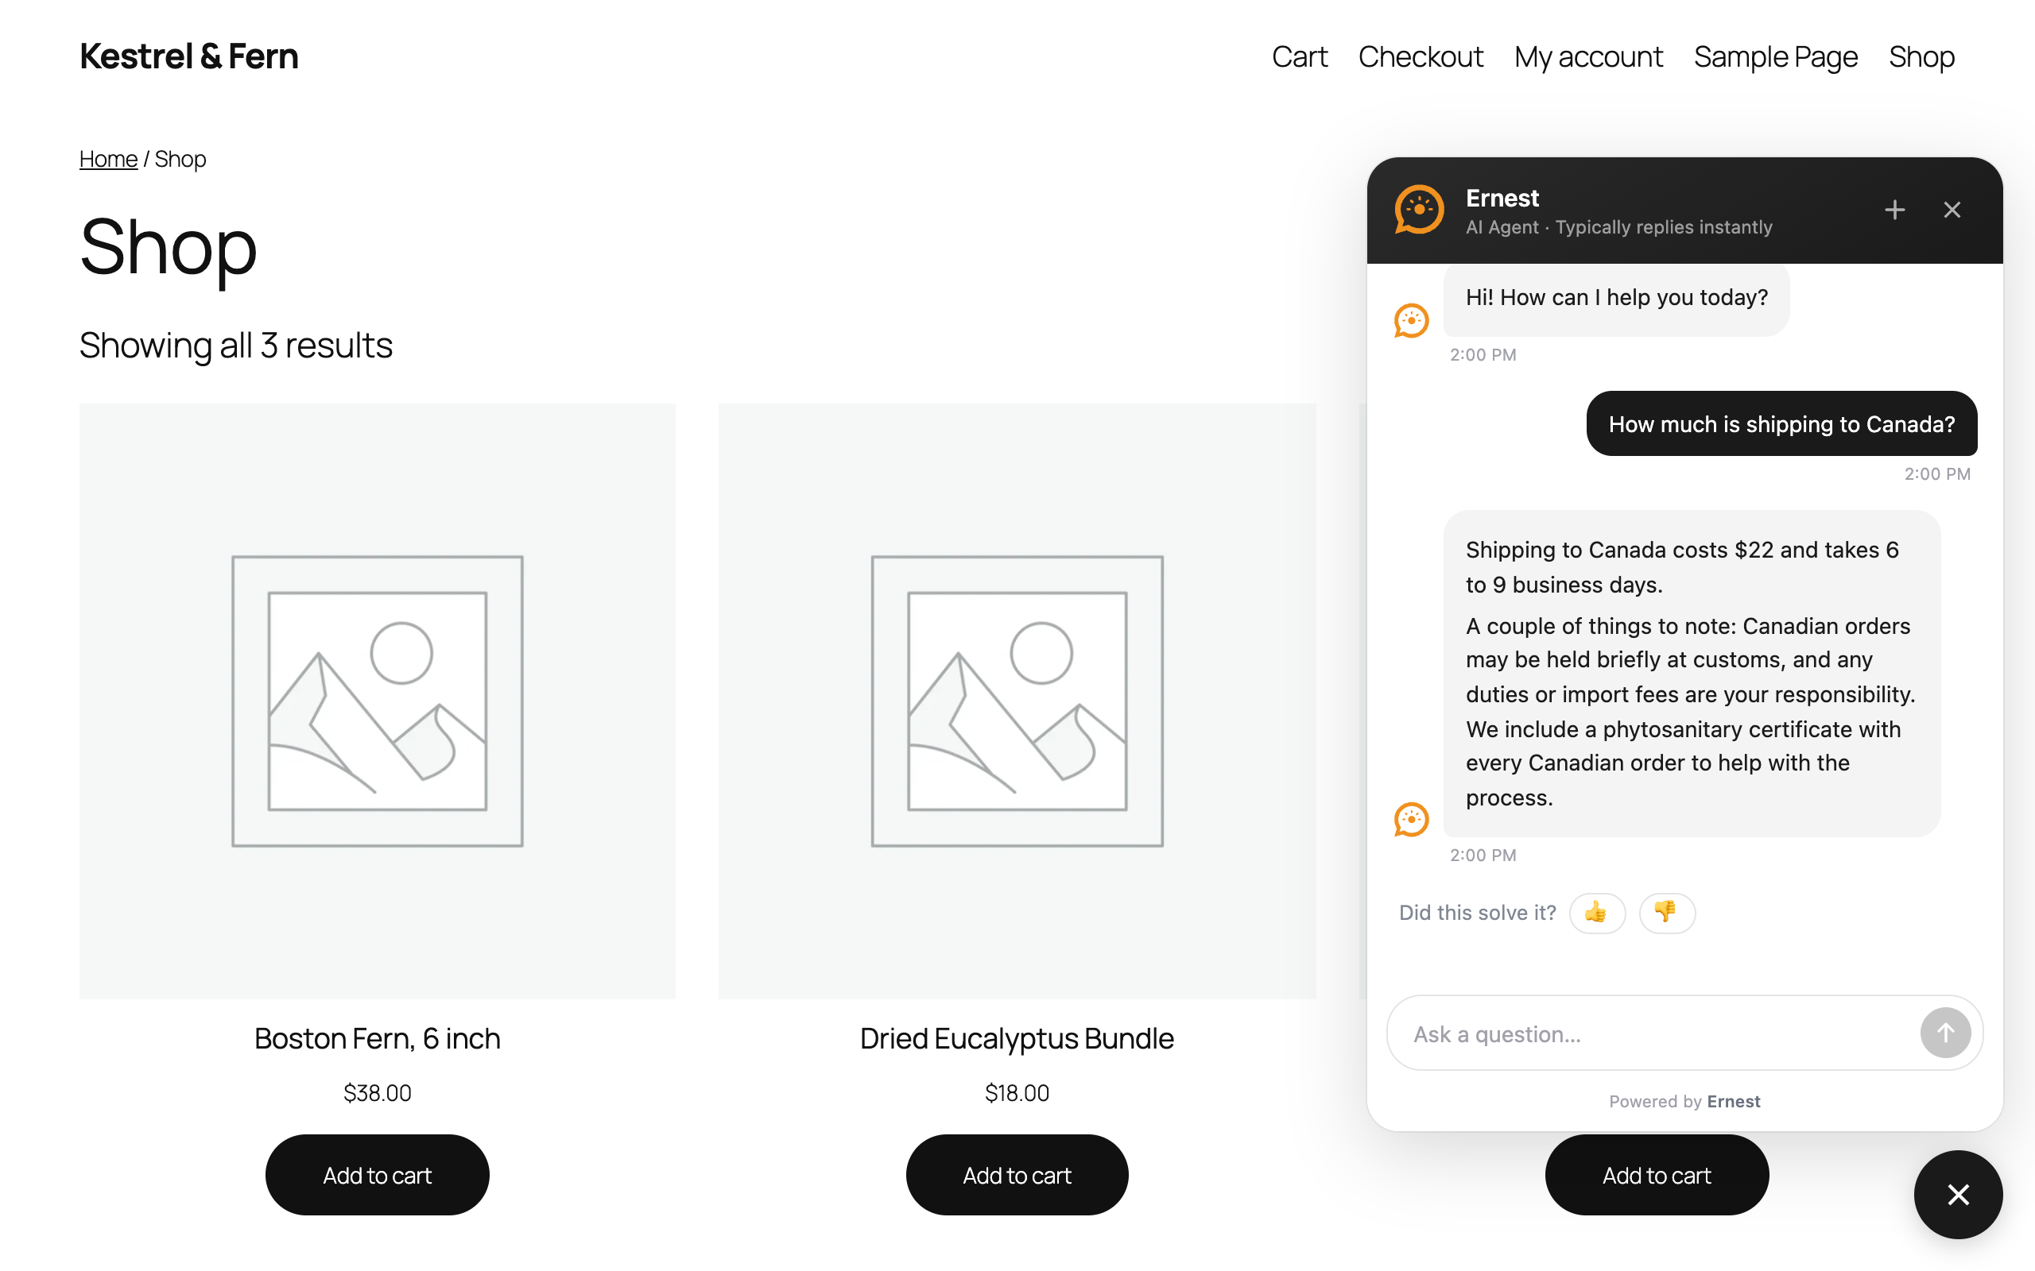The width and height of the screenshot is (2035, 1271).
Task: Open Sample Page link
Action: pyautogui.click(x=1775, y=57)
